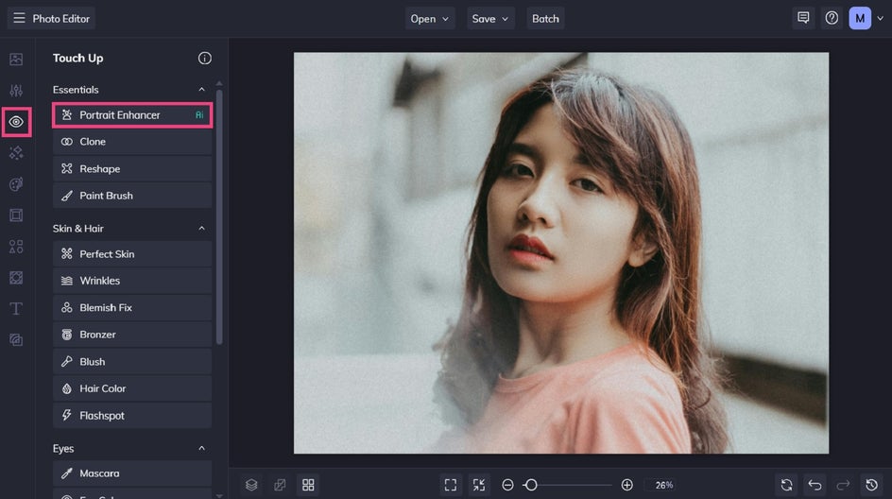Open the Open dropdown menu
The width and height of the screenshot is (892, 499).
point(430,18)
